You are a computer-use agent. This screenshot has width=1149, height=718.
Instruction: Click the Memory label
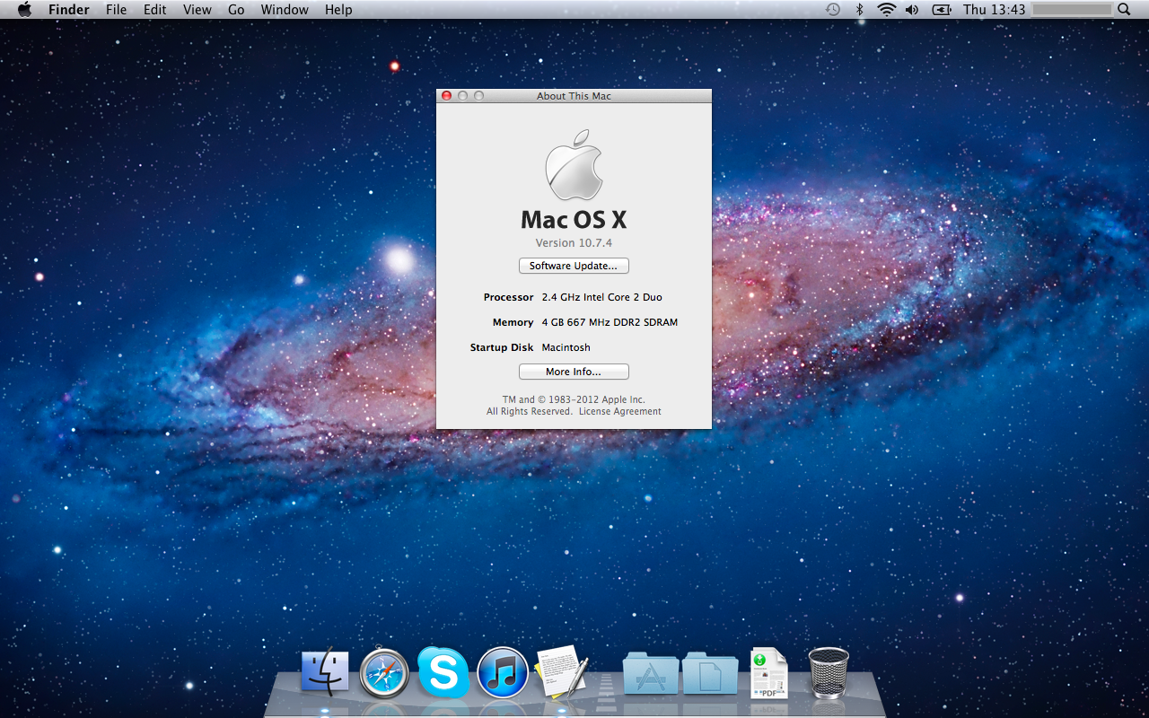tap(513, 322)
